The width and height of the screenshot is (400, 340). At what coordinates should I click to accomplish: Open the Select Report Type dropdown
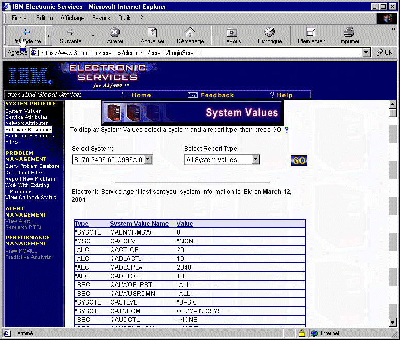click(x=255, y=160)
